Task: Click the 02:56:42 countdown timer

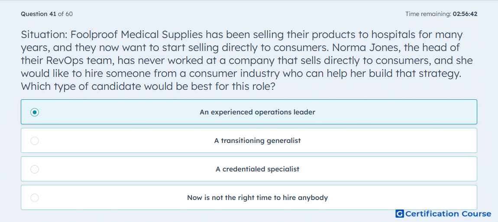Action: tap(465, 14)
